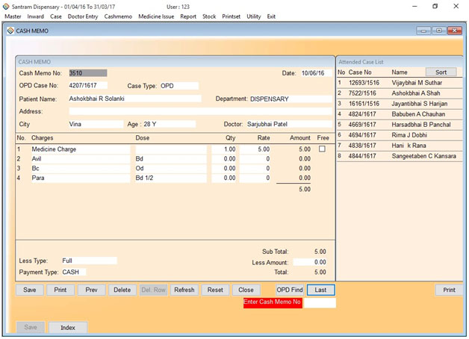The width and height of the screenshot is (469, 339).
Task: Click the Index button at bottom
Action: pos(67,327)
